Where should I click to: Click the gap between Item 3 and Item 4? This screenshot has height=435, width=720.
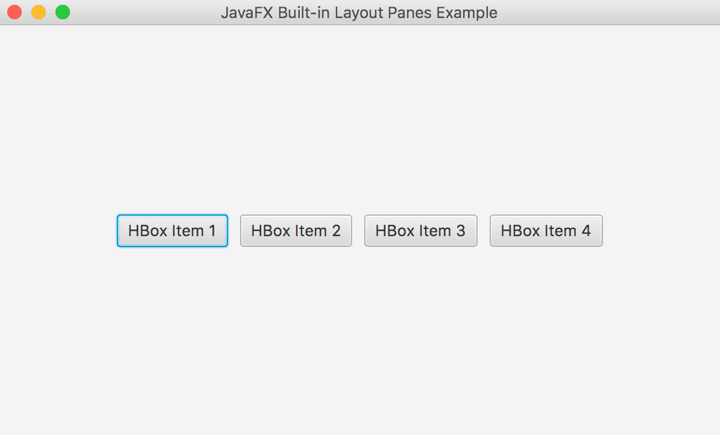[484, 231]
